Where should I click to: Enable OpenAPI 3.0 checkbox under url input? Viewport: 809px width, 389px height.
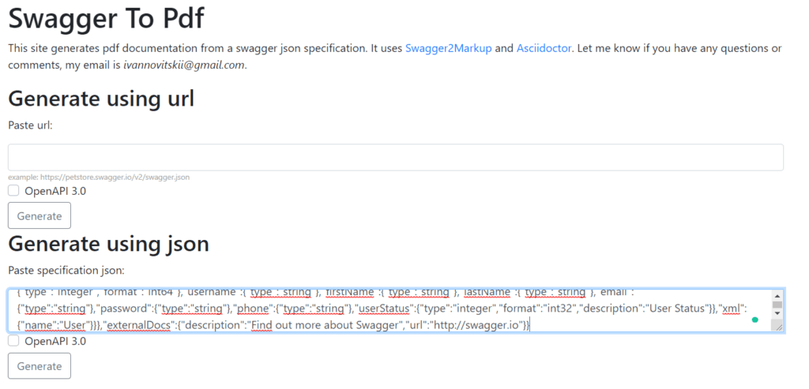tap(13, 191)
